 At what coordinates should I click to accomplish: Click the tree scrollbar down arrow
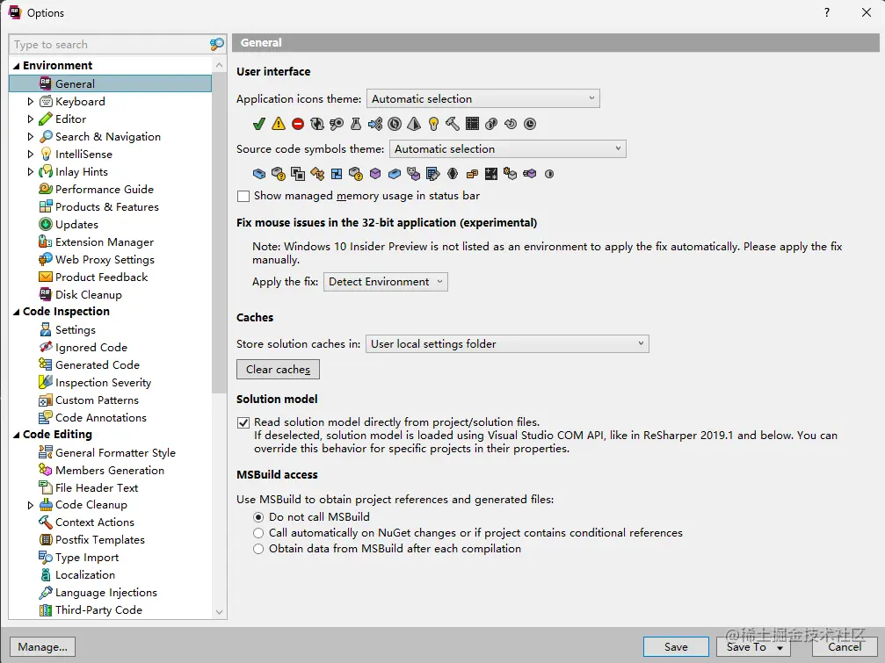pos(219,612)
